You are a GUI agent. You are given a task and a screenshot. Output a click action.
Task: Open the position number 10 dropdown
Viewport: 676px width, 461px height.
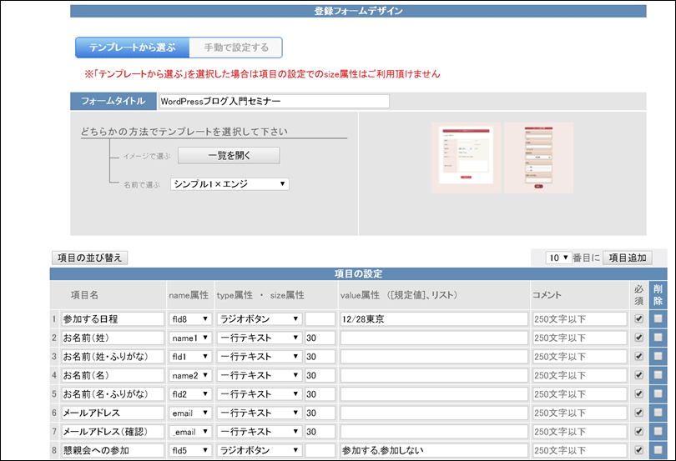point(558,258)
